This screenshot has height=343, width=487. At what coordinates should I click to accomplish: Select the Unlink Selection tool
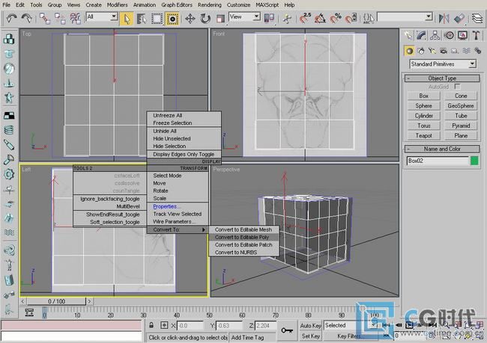tap(60, 18)
